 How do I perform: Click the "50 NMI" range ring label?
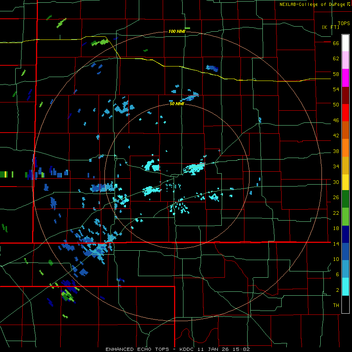coord(177,104)
